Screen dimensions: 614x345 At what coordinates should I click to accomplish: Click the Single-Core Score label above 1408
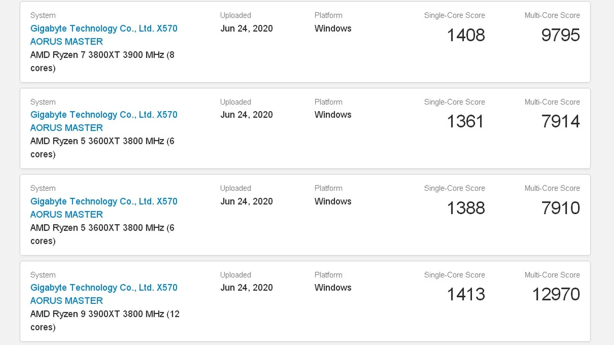pyautogui.click(x=454, y=15)
